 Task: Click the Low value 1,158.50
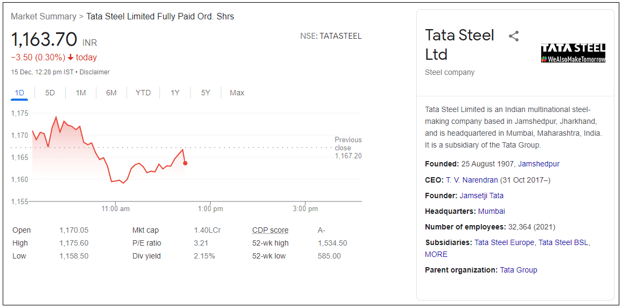pos(74,256)
